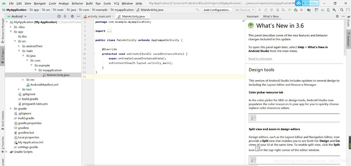The width and height of the screenshot is (351, 166).
Task: Toggle the 2: Favorites side tab
Action: 2,145
